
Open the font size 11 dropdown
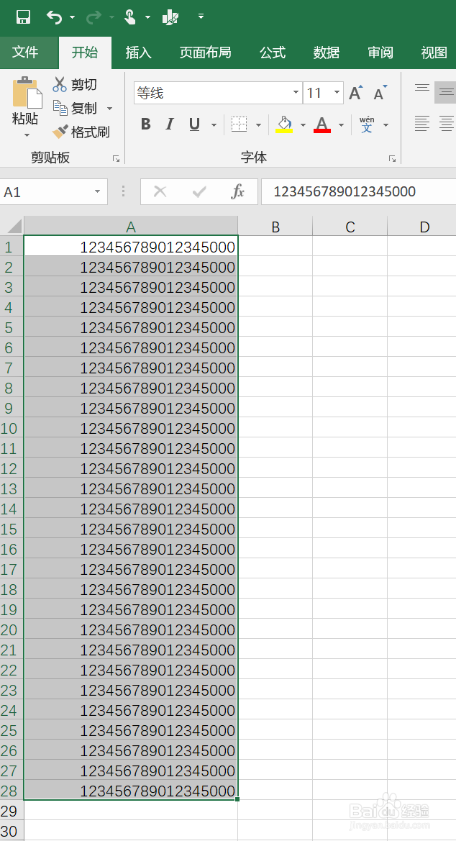click(x=337, y=93)
